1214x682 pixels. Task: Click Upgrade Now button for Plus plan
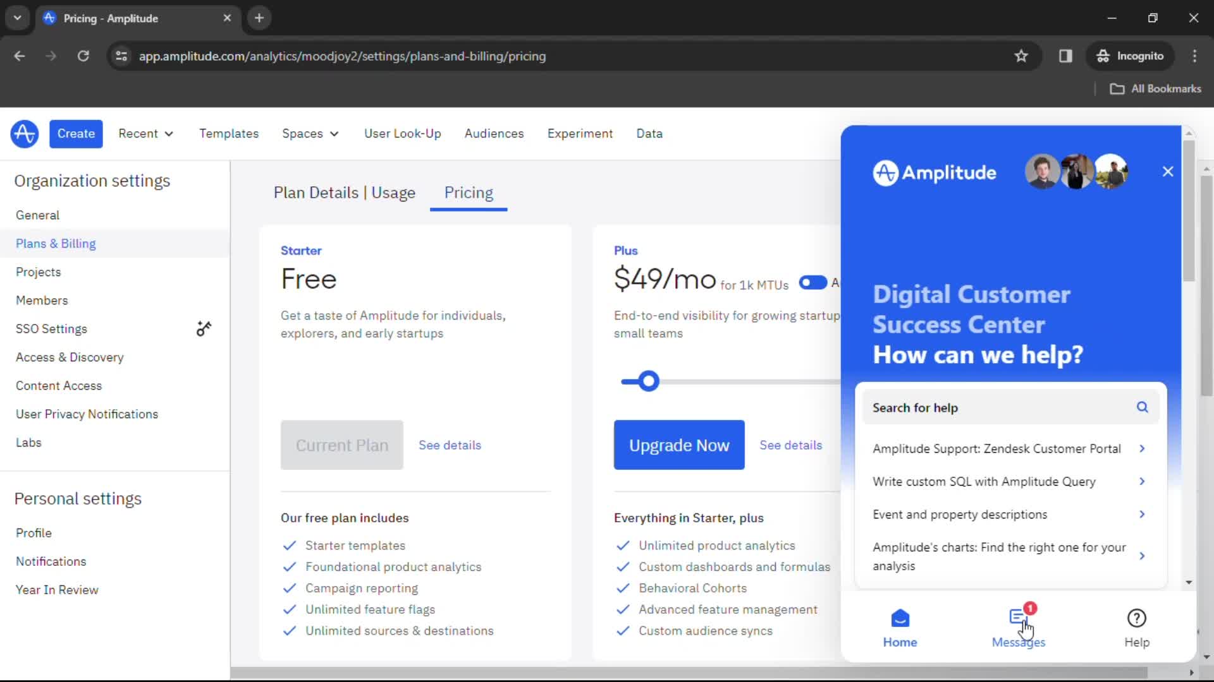tap(680, 445)
